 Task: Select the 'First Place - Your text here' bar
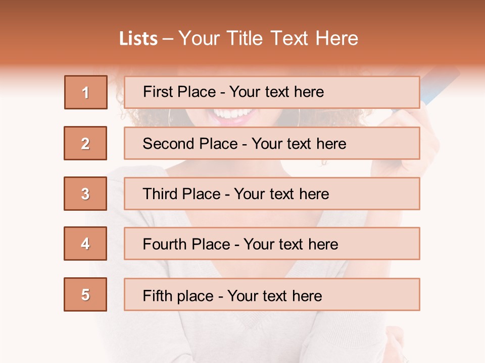[x=272, y=92]
